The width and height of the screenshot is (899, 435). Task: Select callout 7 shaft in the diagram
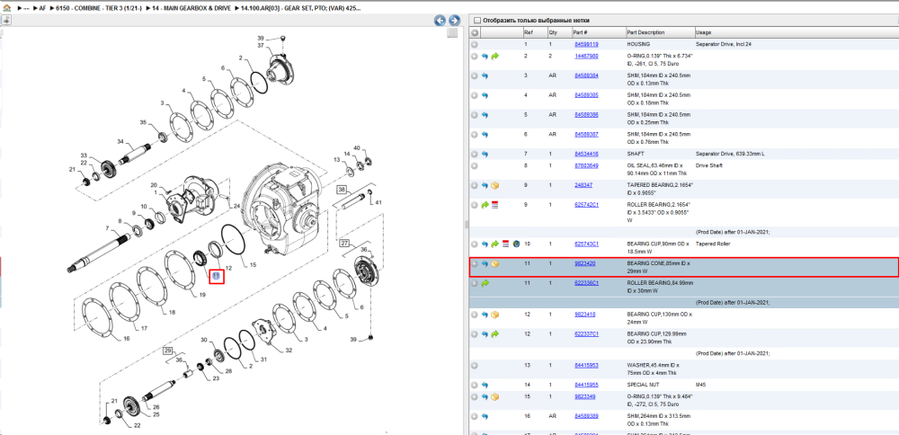[x=107, y=228]
